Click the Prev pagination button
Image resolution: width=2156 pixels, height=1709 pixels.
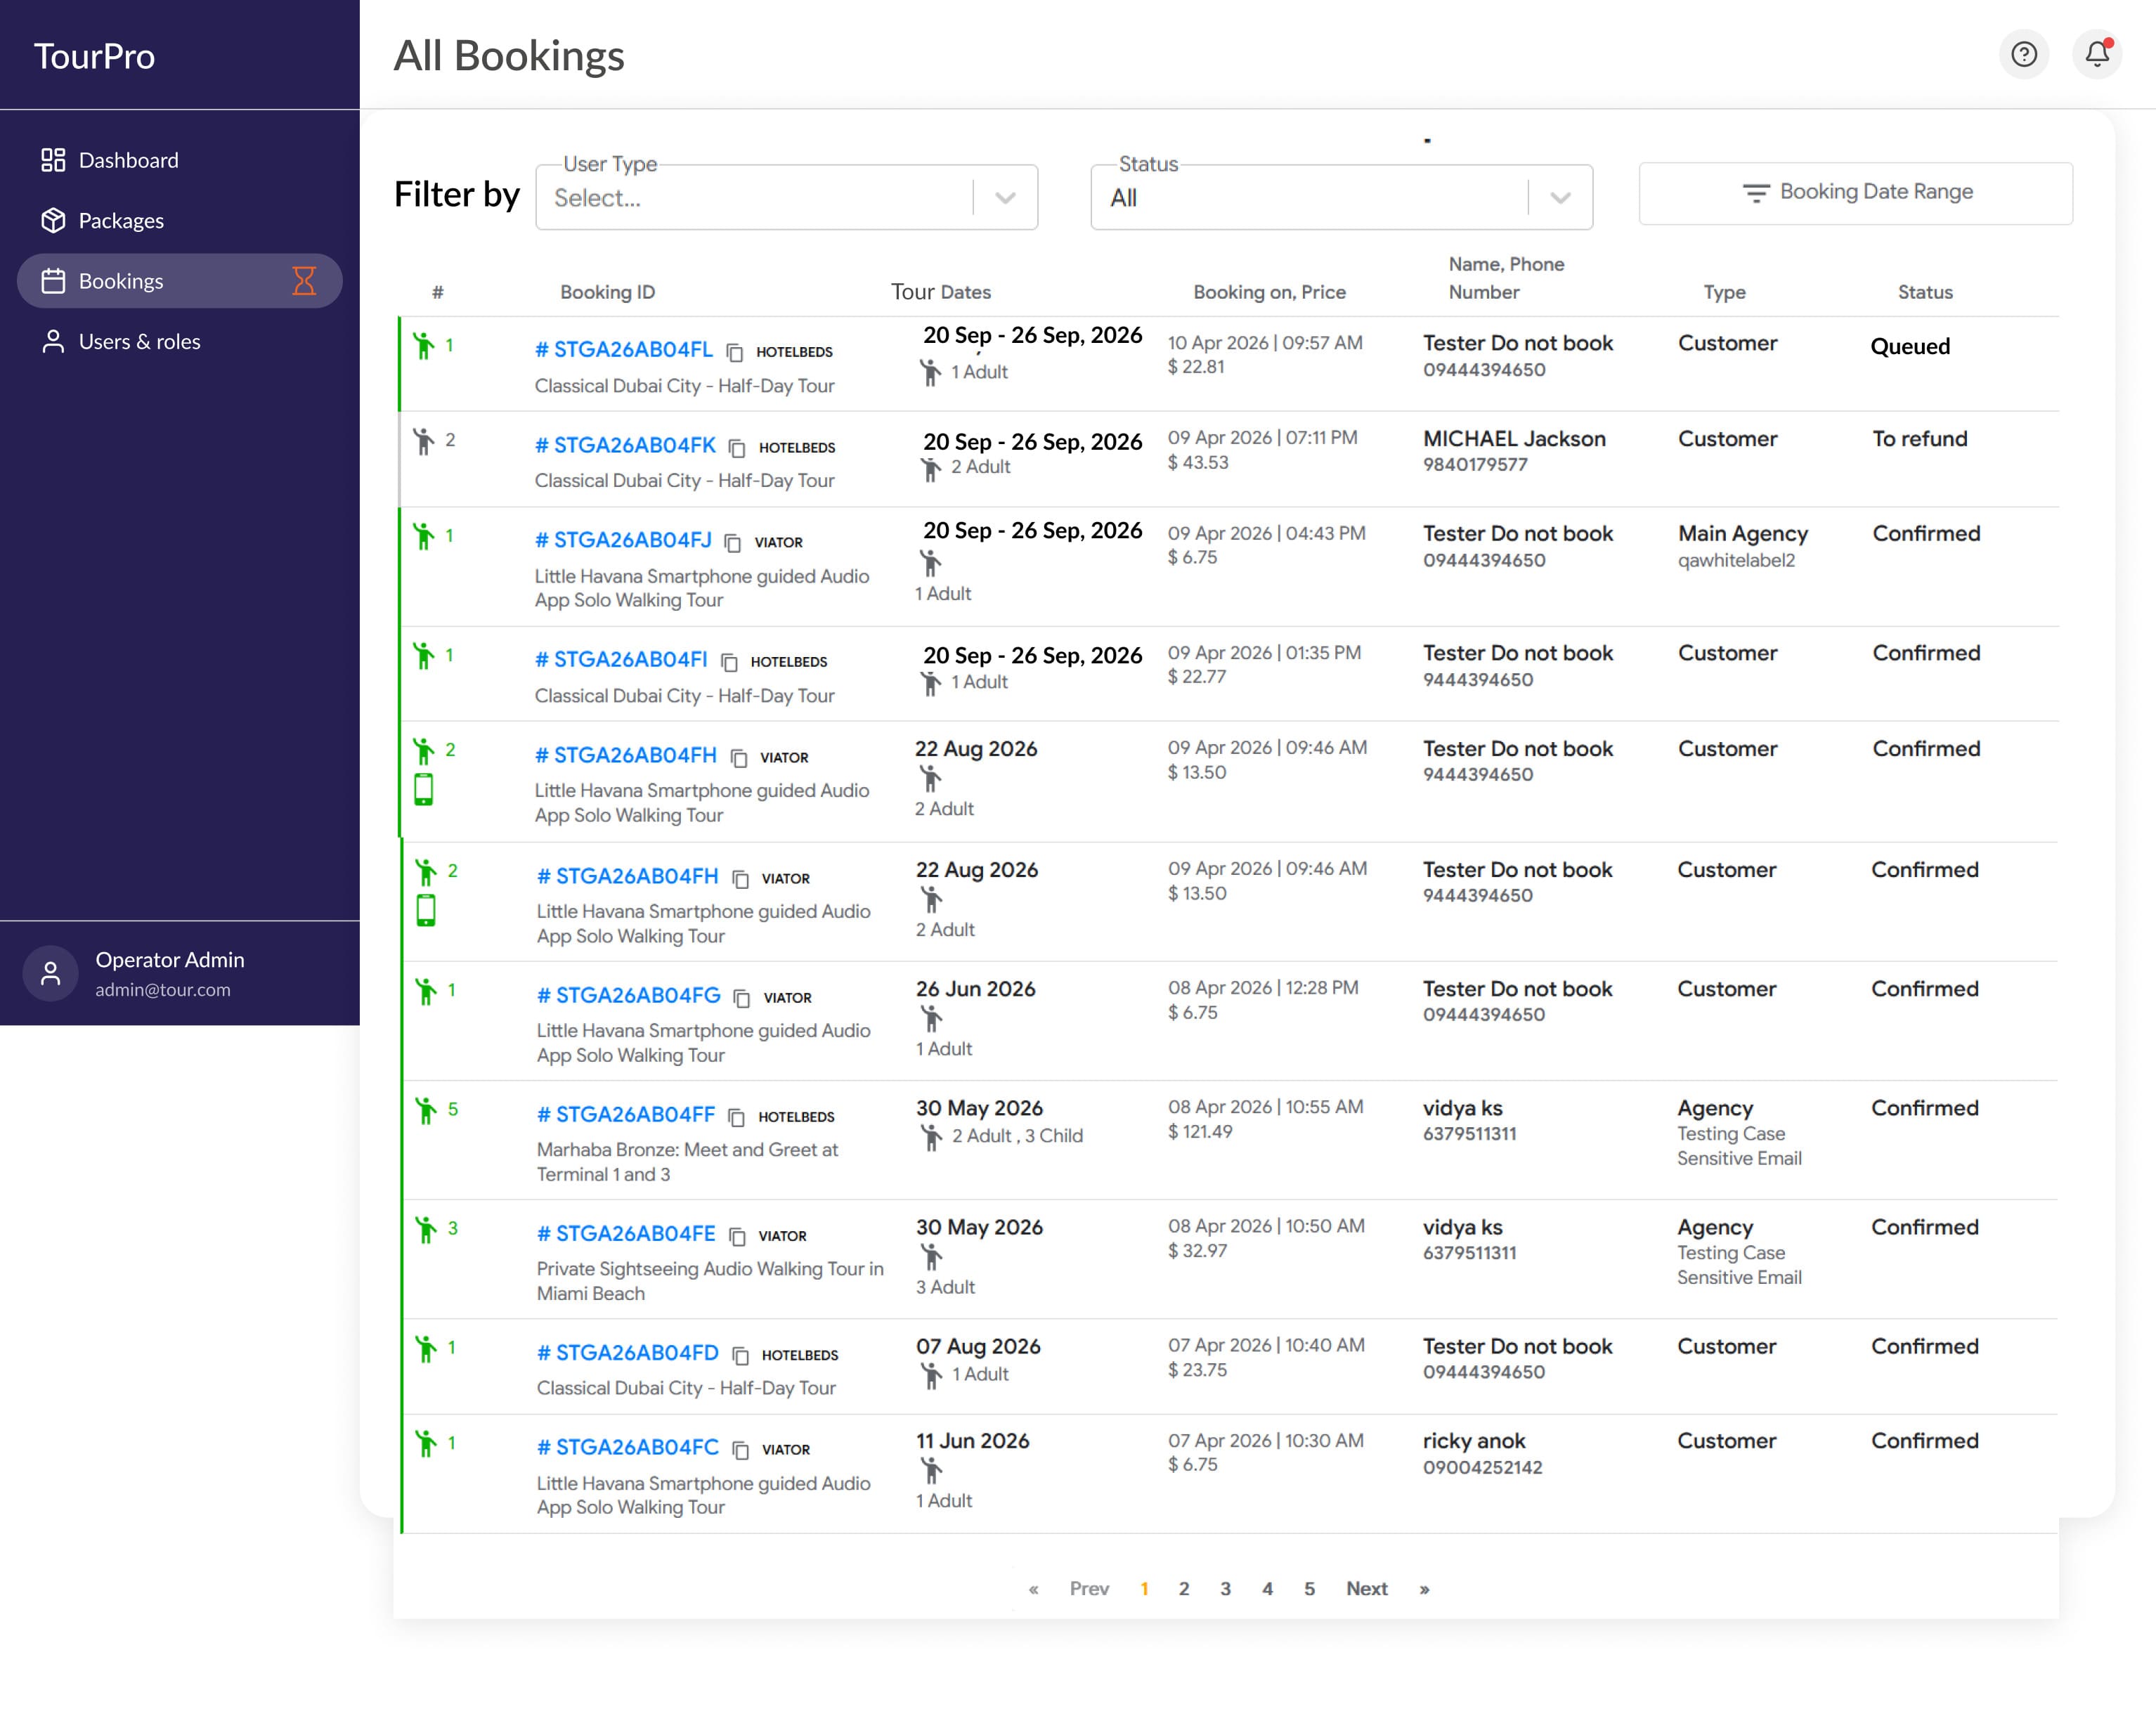tap(1089, 1589)
